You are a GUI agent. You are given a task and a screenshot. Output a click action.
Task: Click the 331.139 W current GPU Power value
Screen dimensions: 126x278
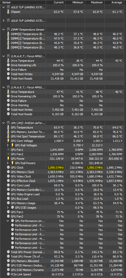point(57,159)
